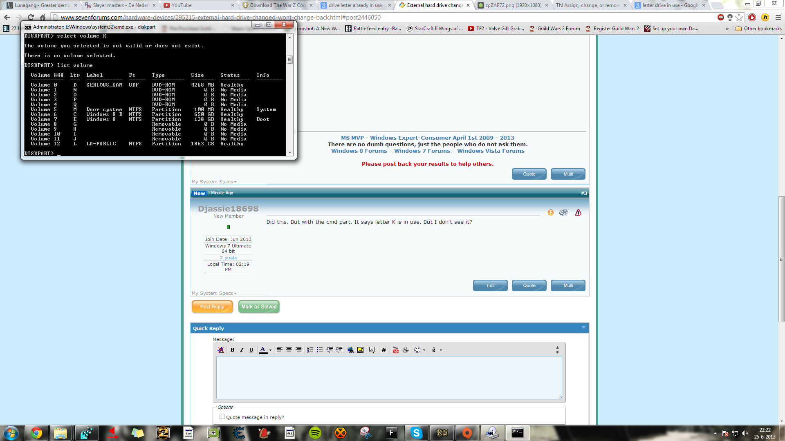The height and width of the screenshot is (441, 785).
Task: Click the Mark as Solved button
Action: point(259,307)
